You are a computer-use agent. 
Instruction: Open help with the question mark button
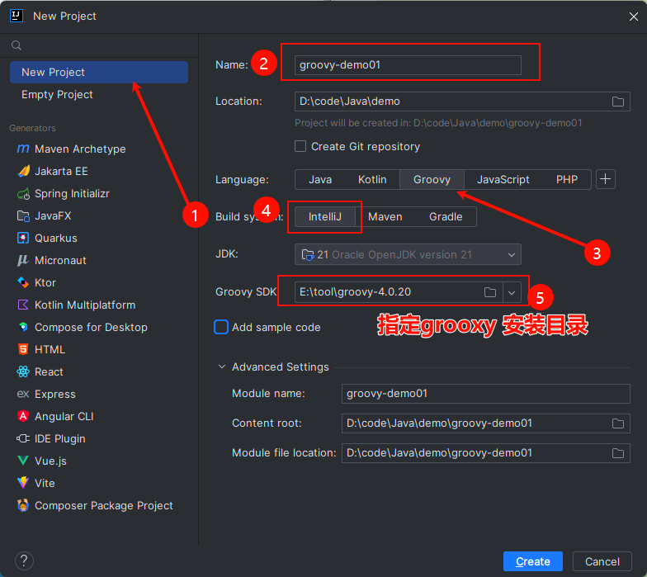[x=24, y=561]
